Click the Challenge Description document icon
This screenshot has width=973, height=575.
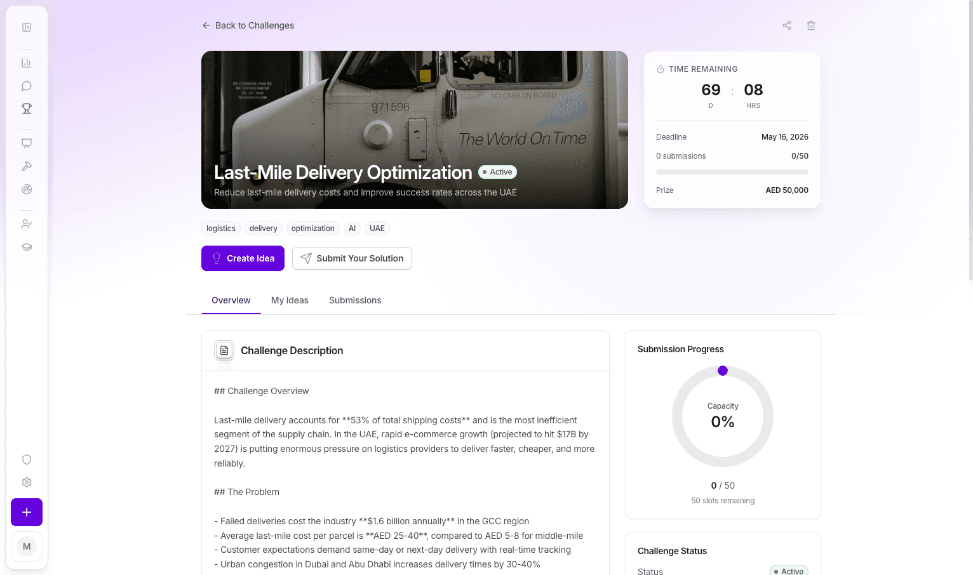coord(224,350)
